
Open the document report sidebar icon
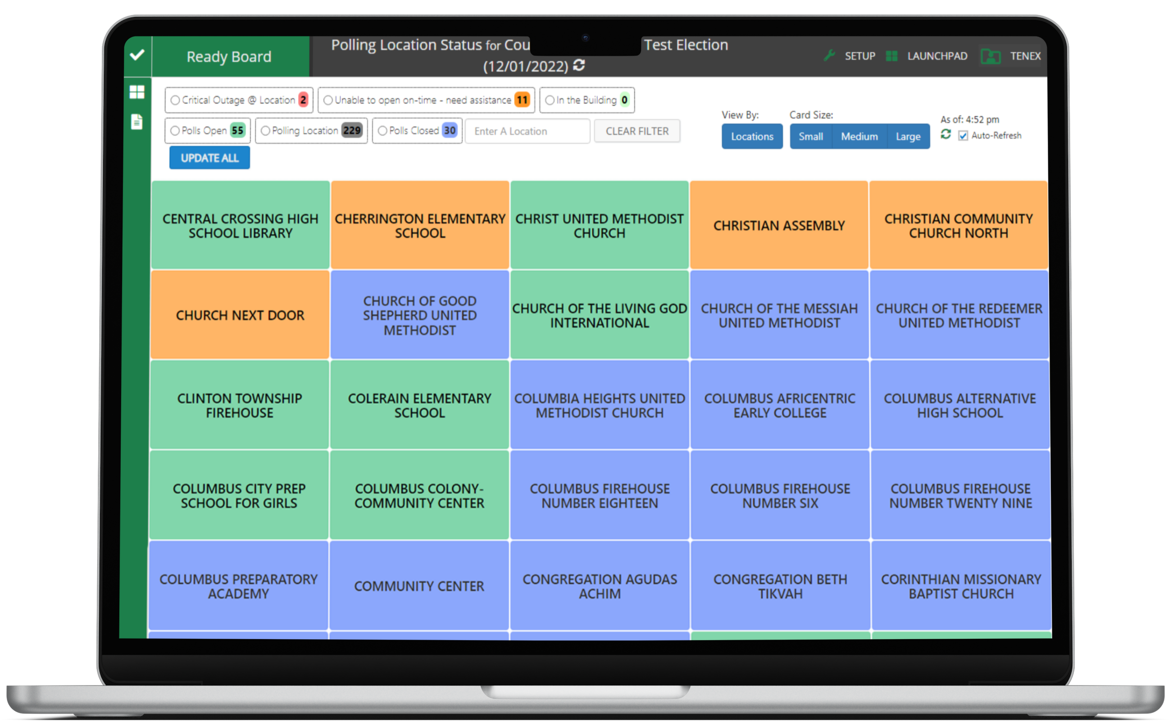[x=137, y=122]
